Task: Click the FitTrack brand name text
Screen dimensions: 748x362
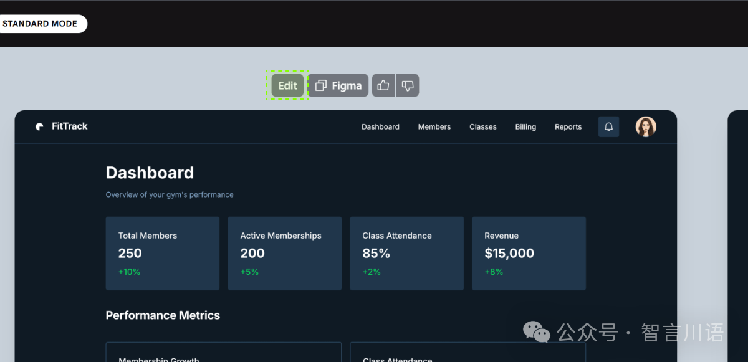Action: pyautogui.click(x=70, y=126)
